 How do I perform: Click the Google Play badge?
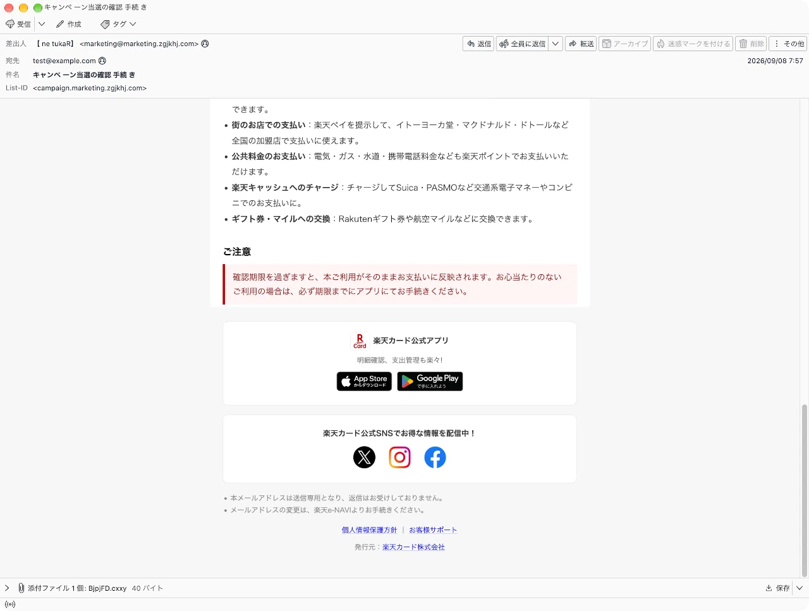pyautogui.click(x=430, y=382)
